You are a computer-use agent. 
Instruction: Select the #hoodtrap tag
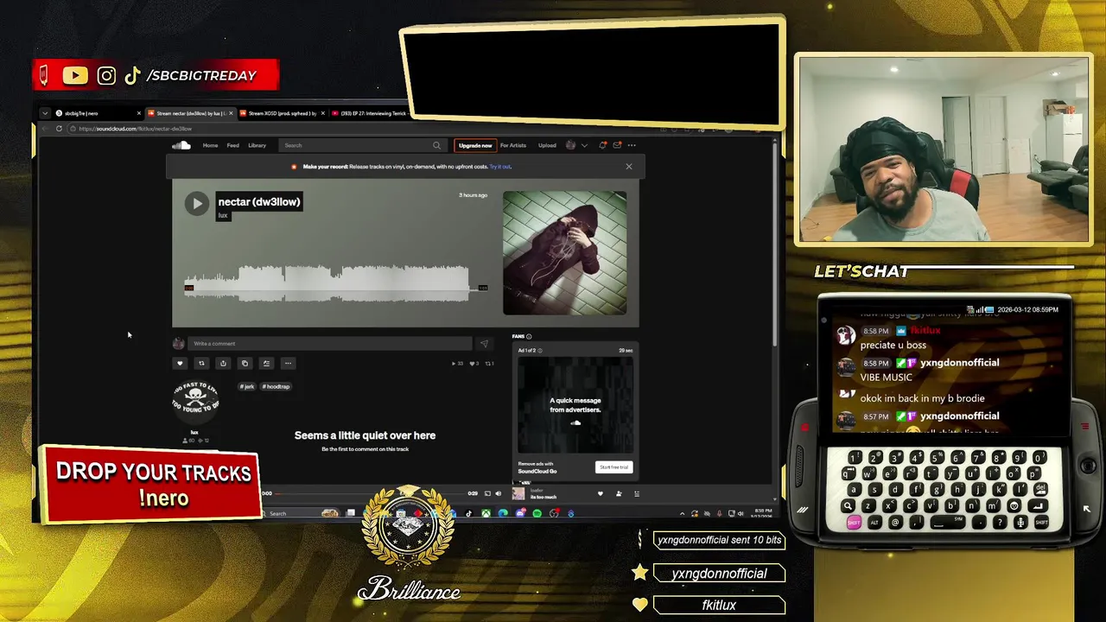276,386
